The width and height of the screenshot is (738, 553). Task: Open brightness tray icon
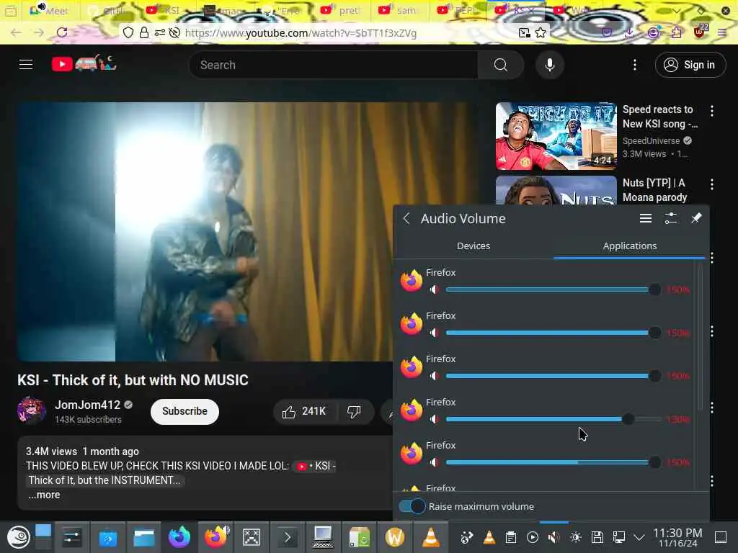click(x=576, y=537)
